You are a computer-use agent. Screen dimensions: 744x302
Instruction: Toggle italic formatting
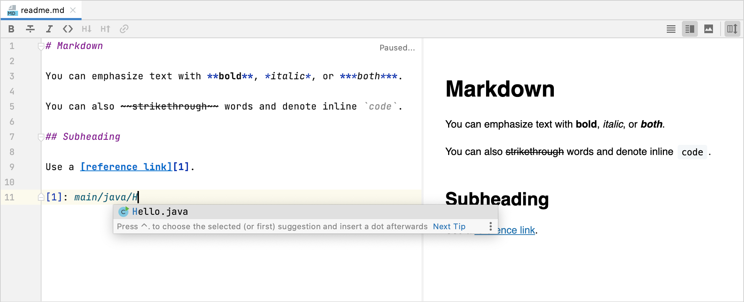tap(49, 29)
